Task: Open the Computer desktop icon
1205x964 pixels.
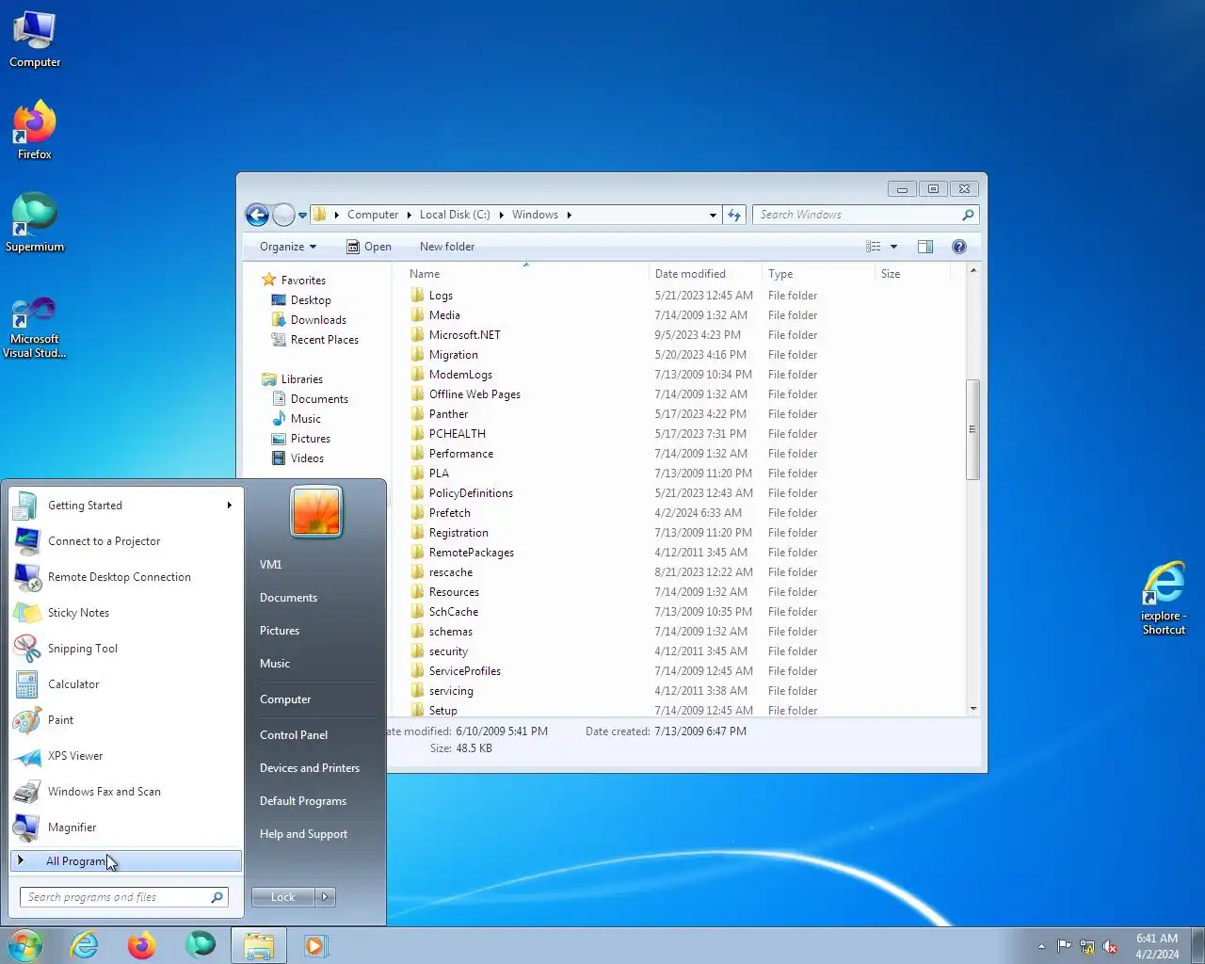Action: coord(35,40)
